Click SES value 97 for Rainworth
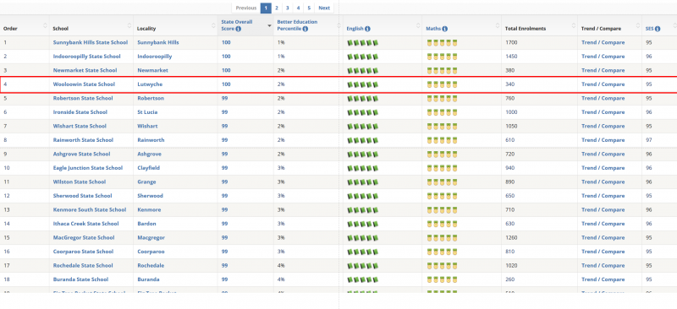The image size is (677, 309). [x=648, y=140]
